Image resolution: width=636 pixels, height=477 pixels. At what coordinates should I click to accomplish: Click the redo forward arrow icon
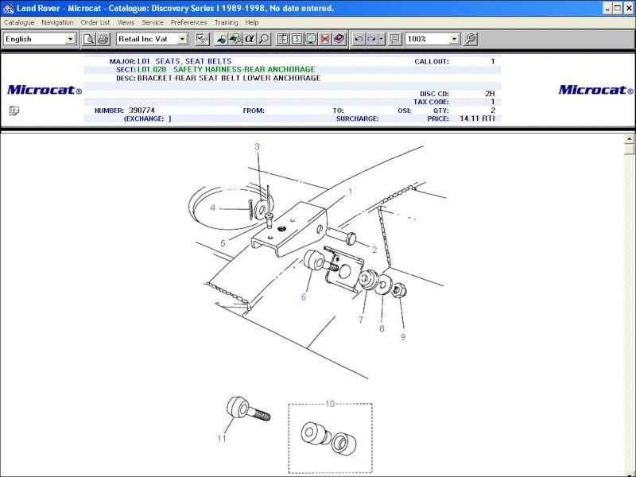pyautogui.click(x=371, y=39)
